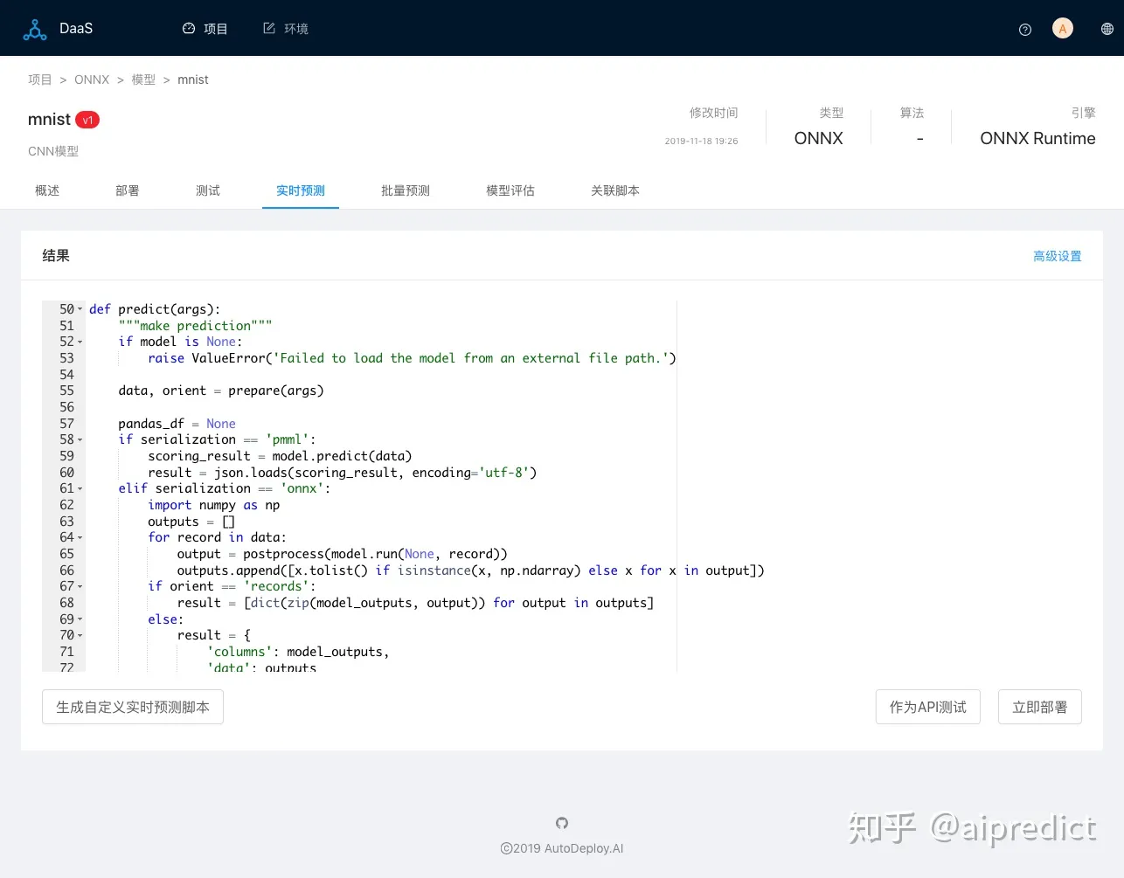
Task: Click the GitHub icon in the footer
Action: 562,823
